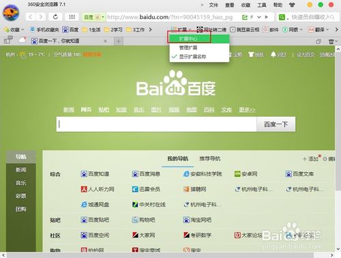
Task: Open the 查看 menu
Action: pos(230,5)
